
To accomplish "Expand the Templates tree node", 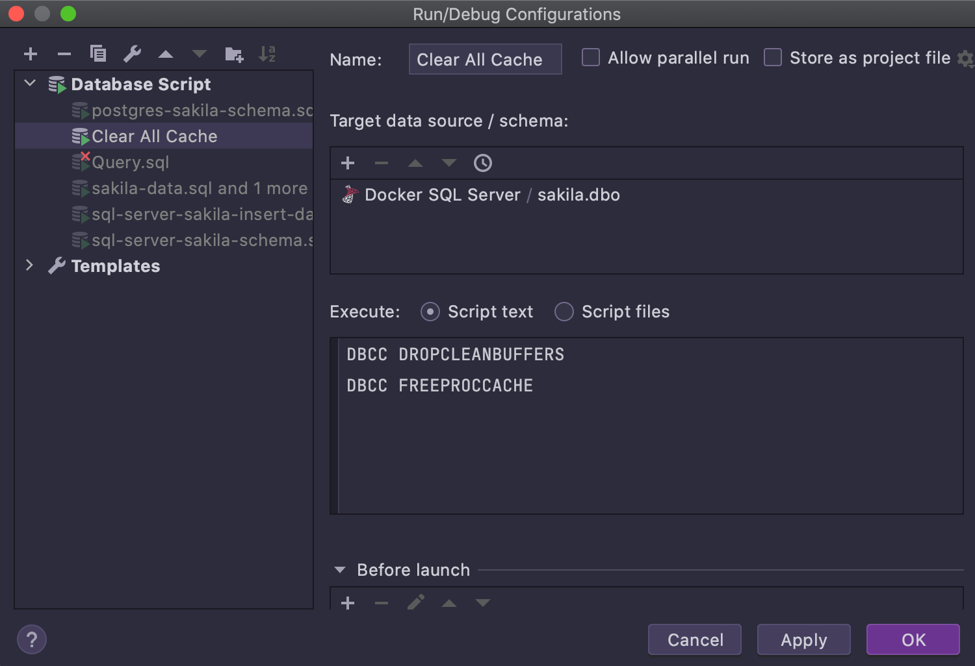I will 29,265.
